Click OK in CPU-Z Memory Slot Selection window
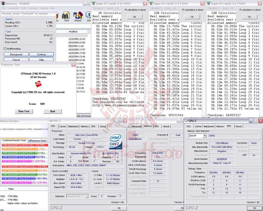 click(x=255, y=208)
